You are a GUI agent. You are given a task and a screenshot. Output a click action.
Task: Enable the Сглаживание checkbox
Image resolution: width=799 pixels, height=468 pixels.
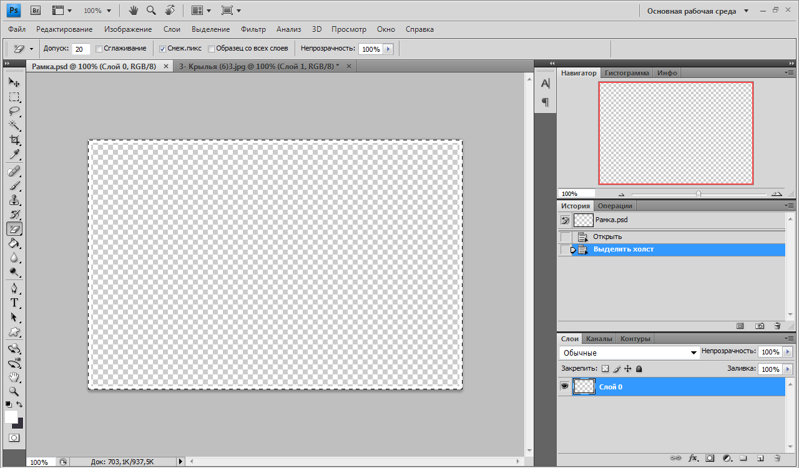click(x=99, y=49)
